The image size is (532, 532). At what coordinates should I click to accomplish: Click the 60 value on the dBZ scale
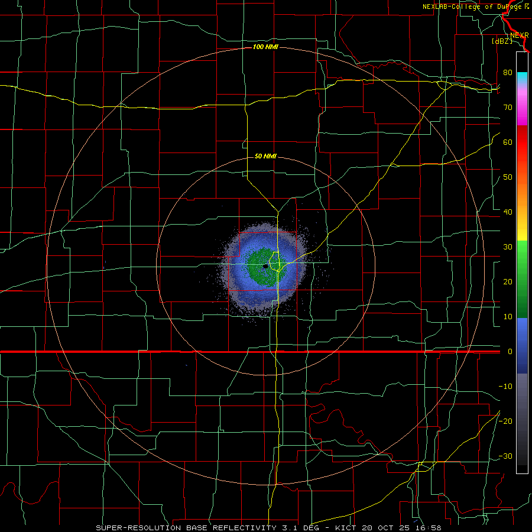508,142
